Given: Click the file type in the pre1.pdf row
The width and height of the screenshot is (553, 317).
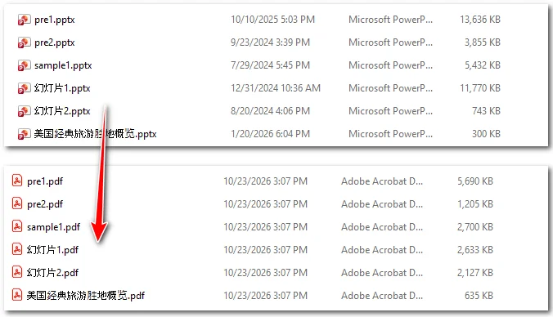Looking at the screenshot, I should pyautogui.click(x=382, y=181).
